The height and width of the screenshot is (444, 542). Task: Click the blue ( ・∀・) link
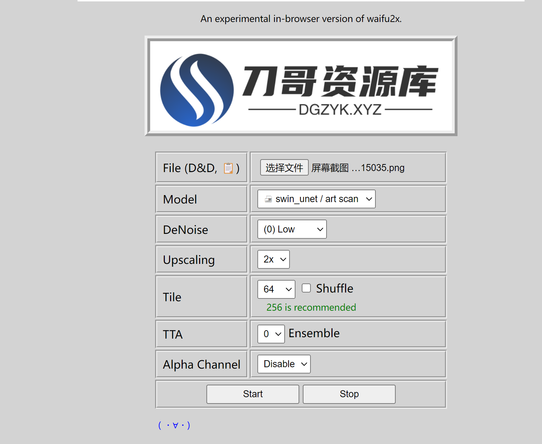pos(174,425)
